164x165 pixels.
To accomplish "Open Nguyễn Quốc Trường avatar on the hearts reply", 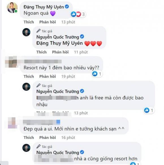I will (x=26, y=32).
